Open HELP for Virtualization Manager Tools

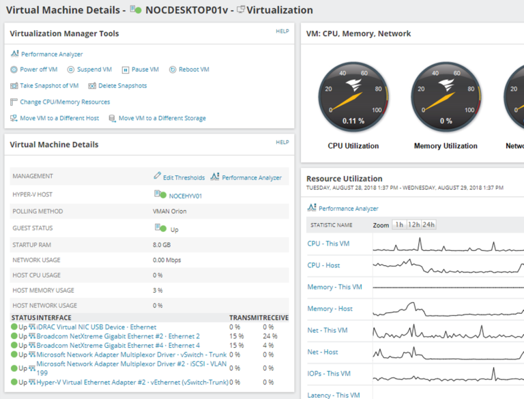[x=282, y=31]
